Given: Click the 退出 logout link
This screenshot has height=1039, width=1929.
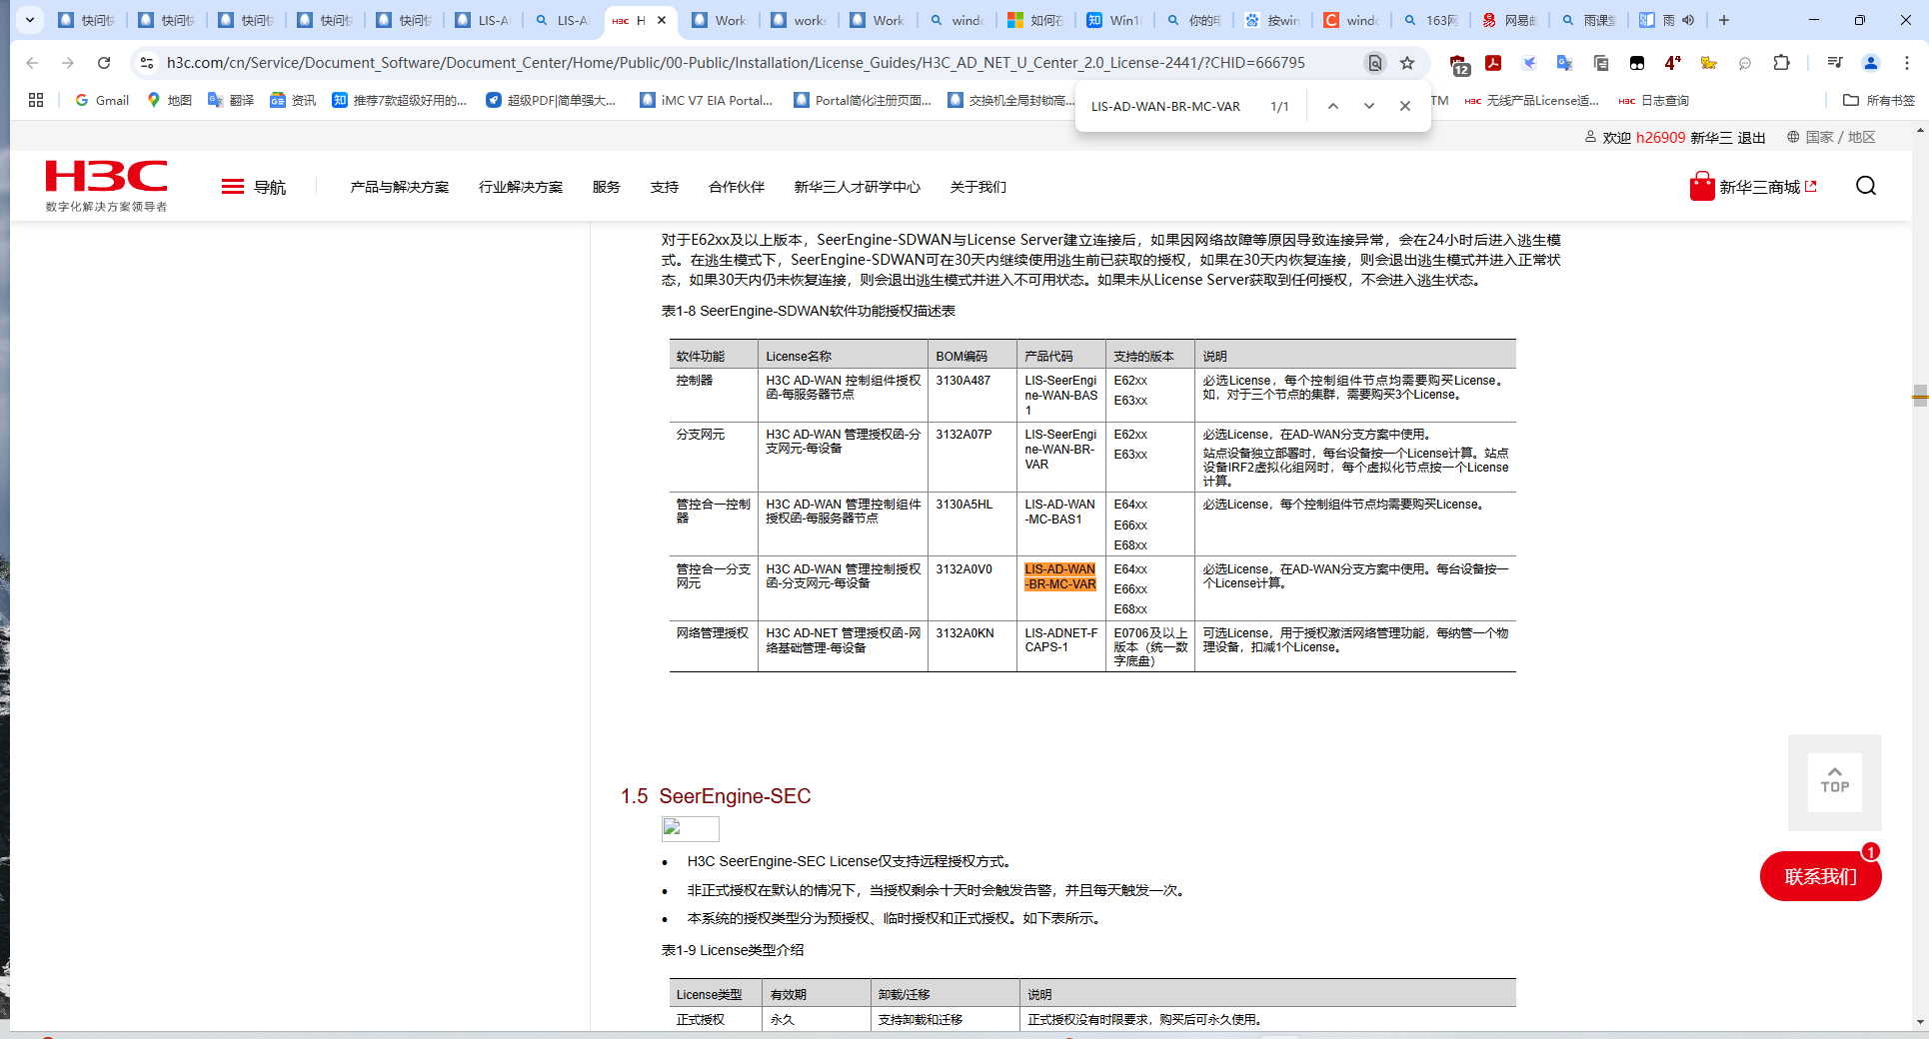Looking at the screenshot, I should pyautogui.click(x=1751, y=138).
